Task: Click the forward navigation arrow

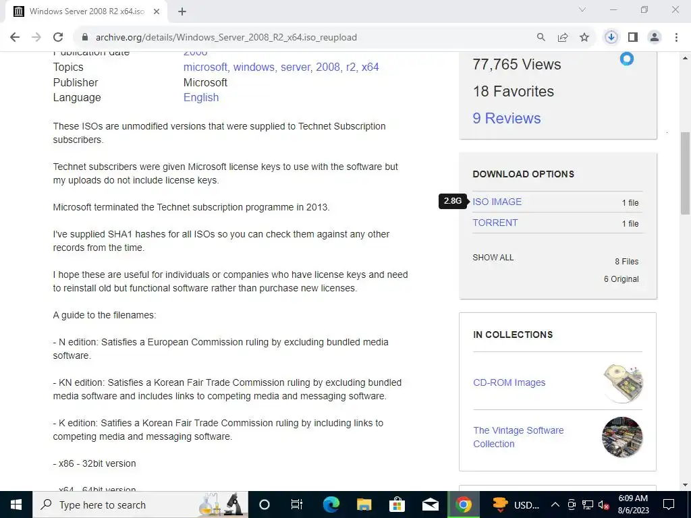Action: [x=36, y=37]
